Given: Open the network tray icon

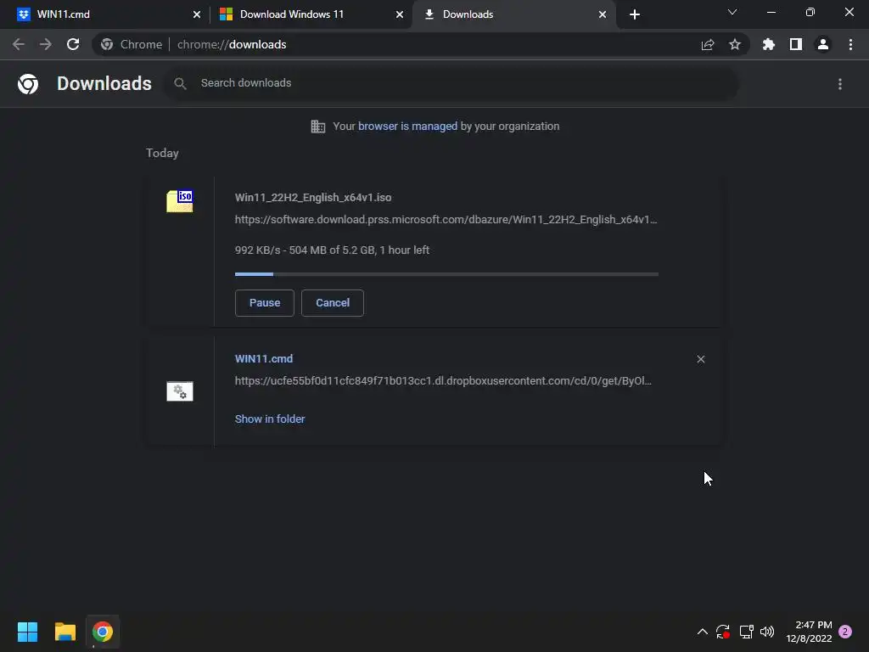Looking at the screenshot, I should pyautogui.click(x=746, y=632).
